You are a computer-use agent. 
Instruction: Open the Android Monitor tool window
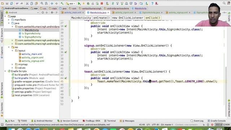(42, 121)
